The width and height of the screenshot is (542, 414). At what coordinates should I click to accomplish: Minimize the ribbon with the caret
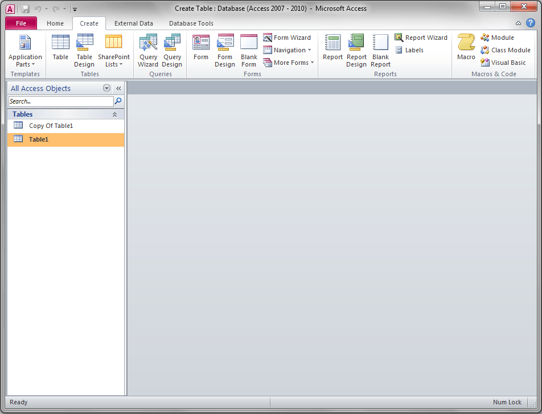[x=518, y=23]
